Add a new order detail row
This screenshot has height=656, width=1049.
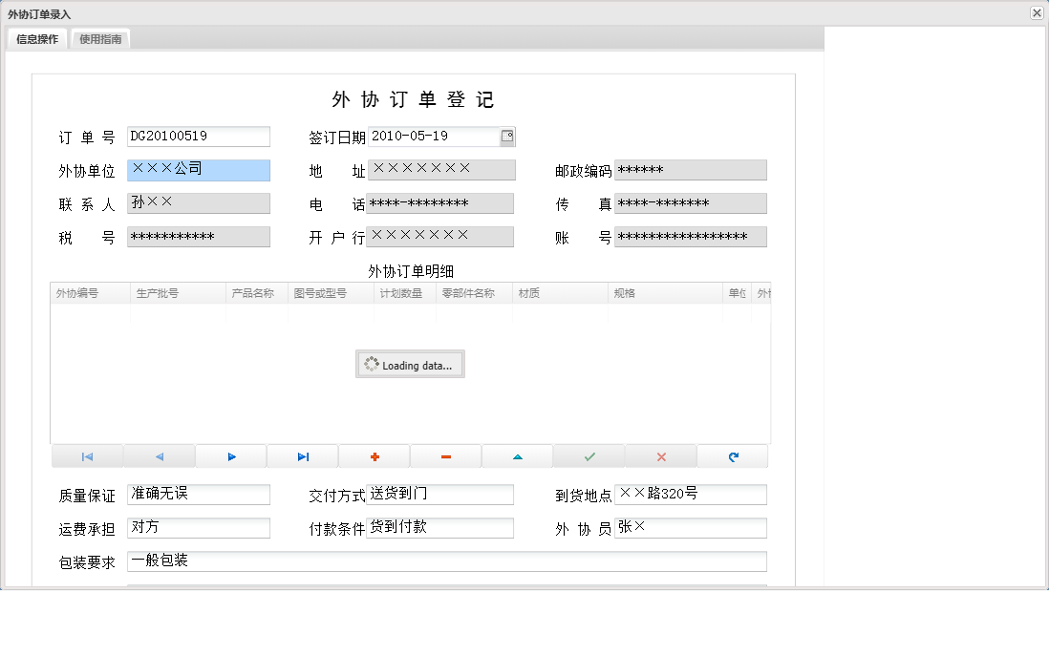(374, 455)
